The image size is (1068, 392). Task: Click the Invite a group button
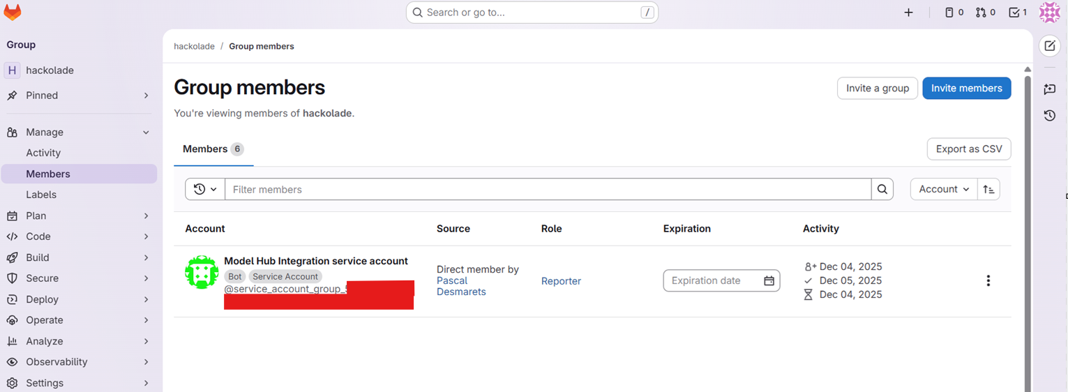[x=878, y=88]
